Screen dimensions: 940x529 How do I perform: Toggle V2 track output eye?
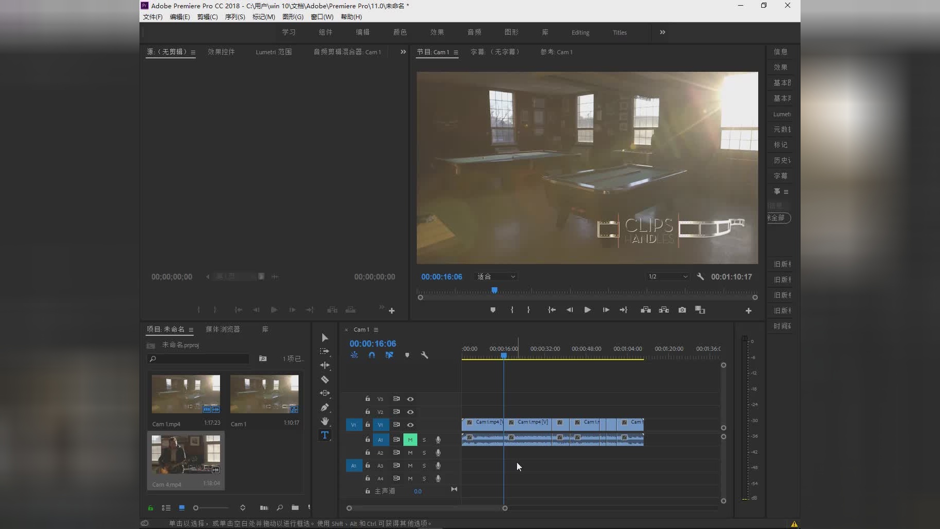click(410, 412)
